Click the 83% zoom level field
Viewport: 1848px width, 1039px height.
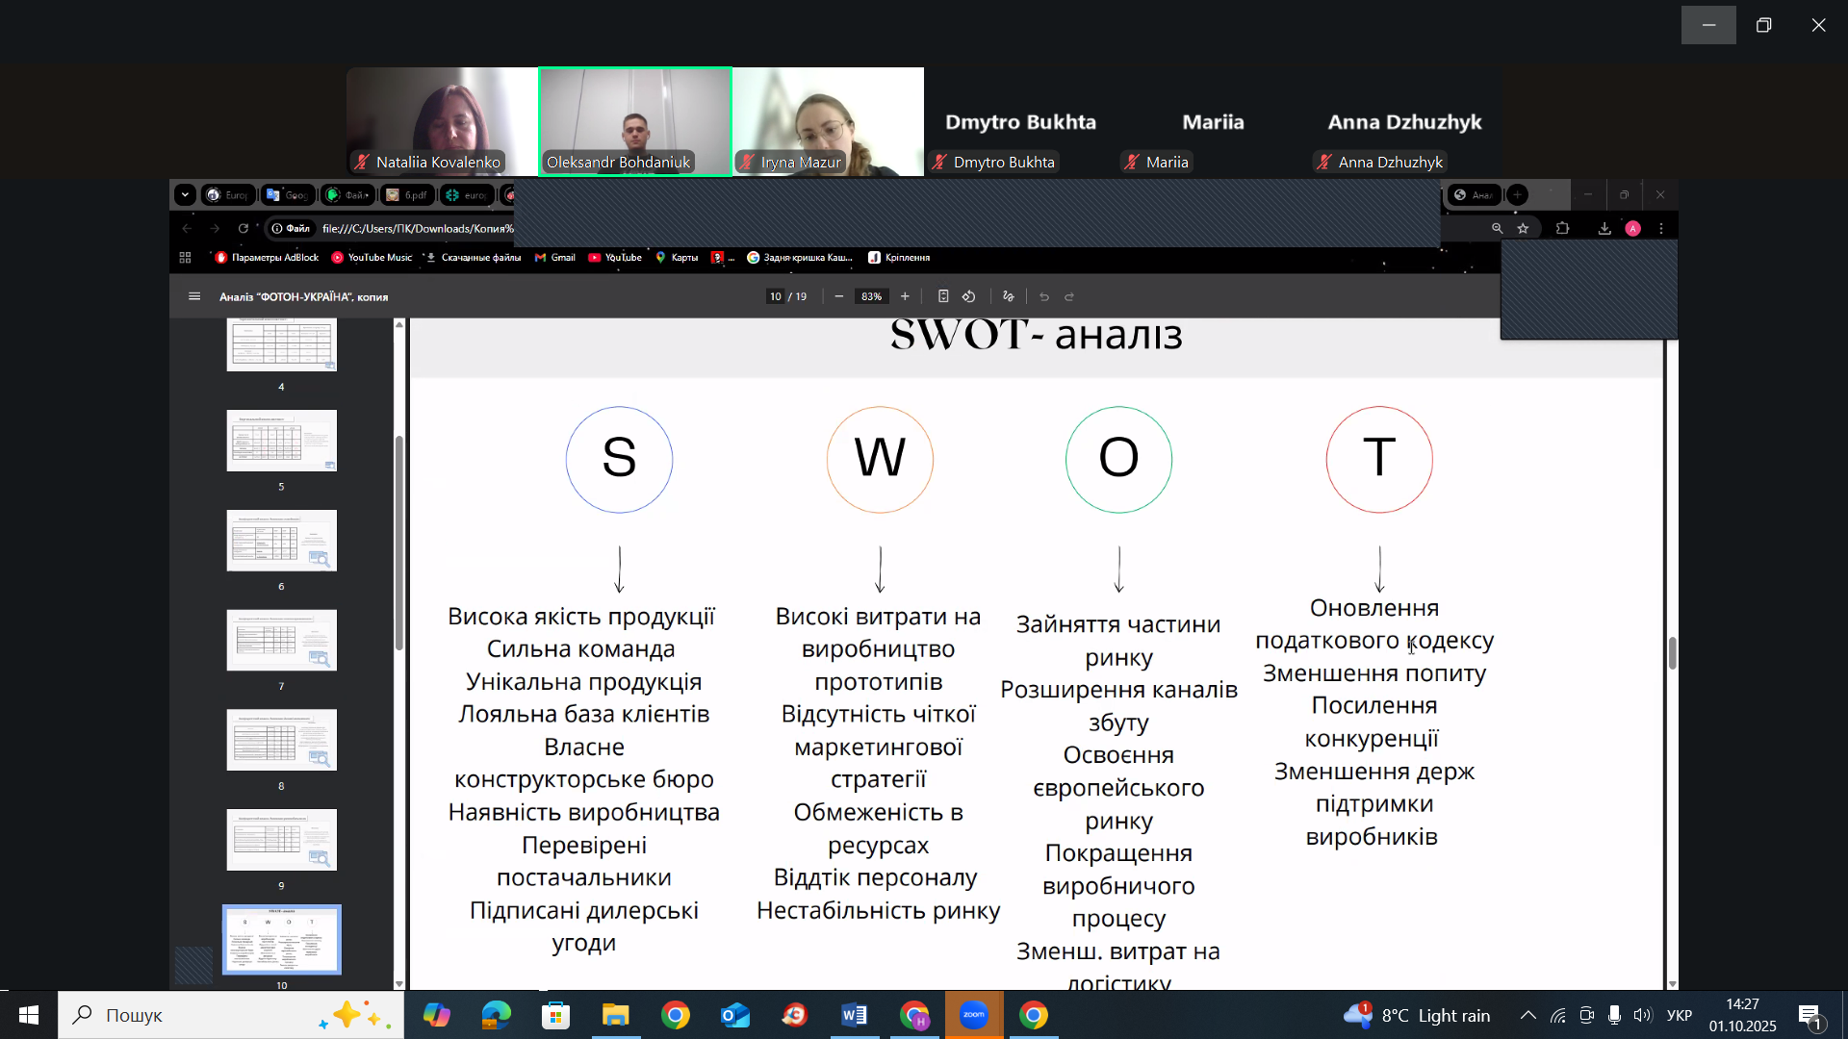point(871,296)
